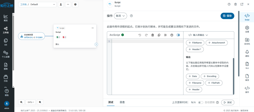Open admin user avatar menu
Image resolution: width=254 pixels, height=112 pixels.
pos(7,103)
